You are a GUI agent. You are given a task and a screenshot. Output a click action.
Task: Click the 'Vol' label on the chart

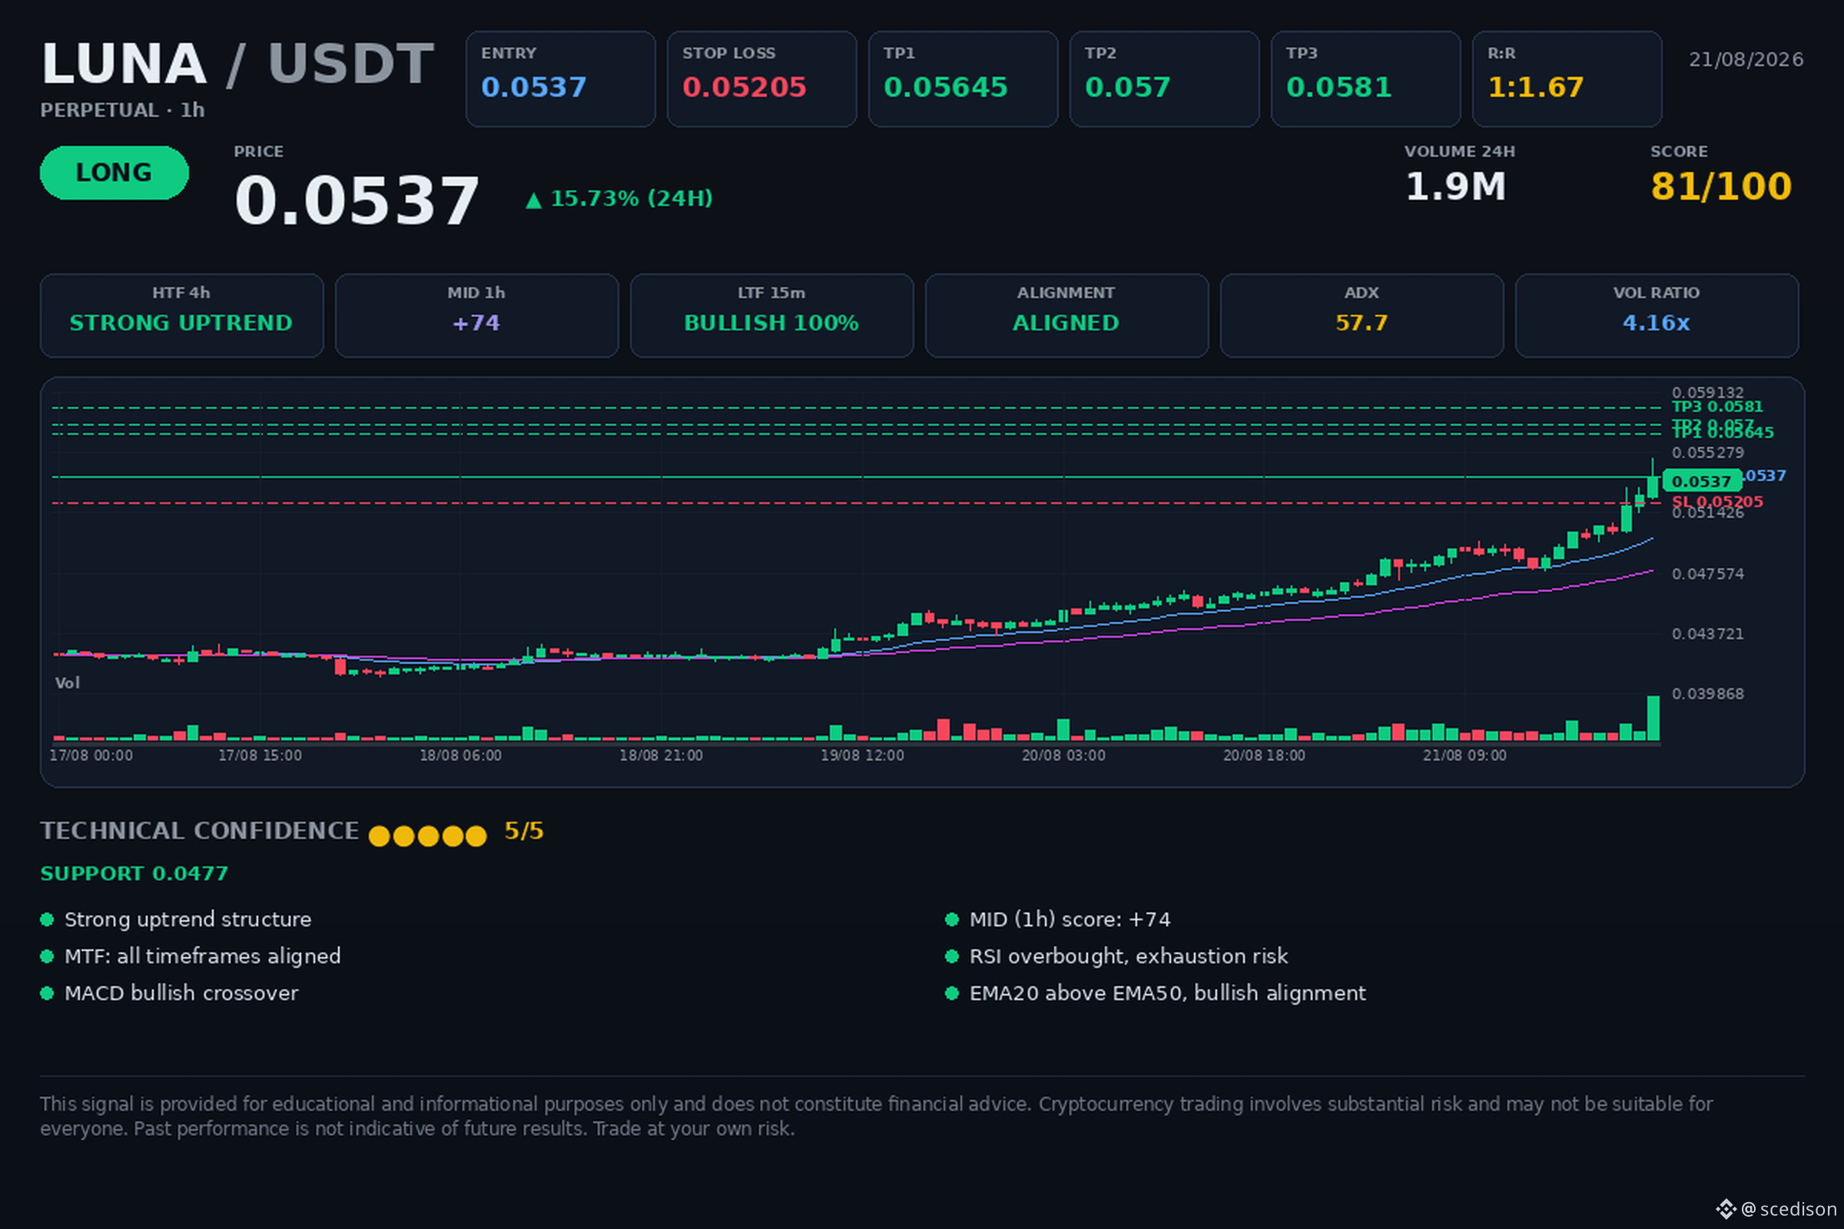click(x=68, y=684)
